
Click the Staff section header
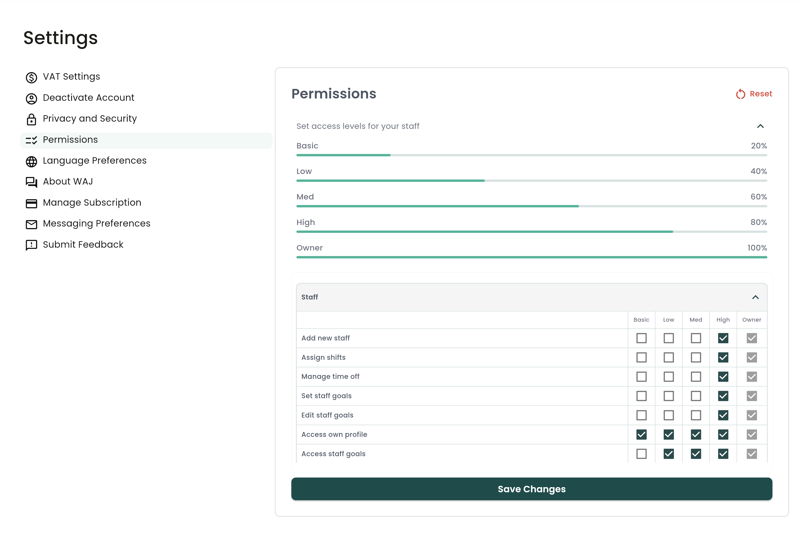(x=310, y=297)
